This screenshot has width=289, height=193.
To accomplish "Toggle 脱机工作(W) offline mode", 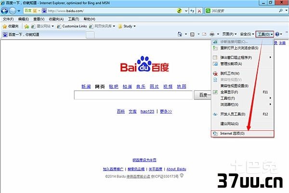I will tap(242, 73).
